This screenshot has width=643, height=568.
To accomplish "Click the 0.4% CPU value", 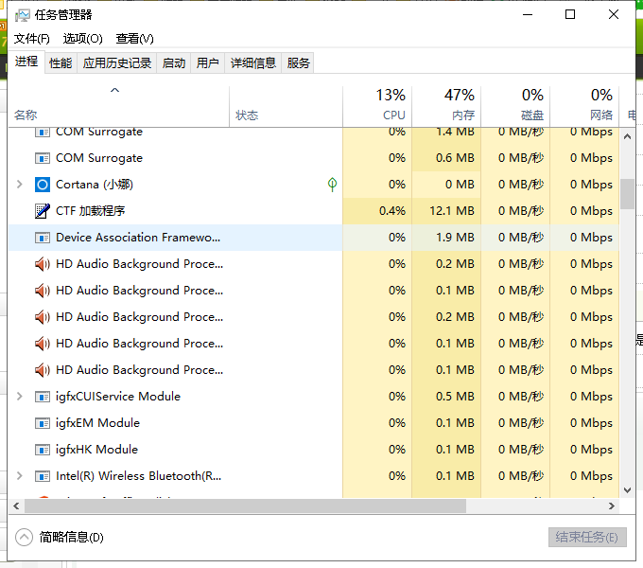I will [x=392, y=211].
